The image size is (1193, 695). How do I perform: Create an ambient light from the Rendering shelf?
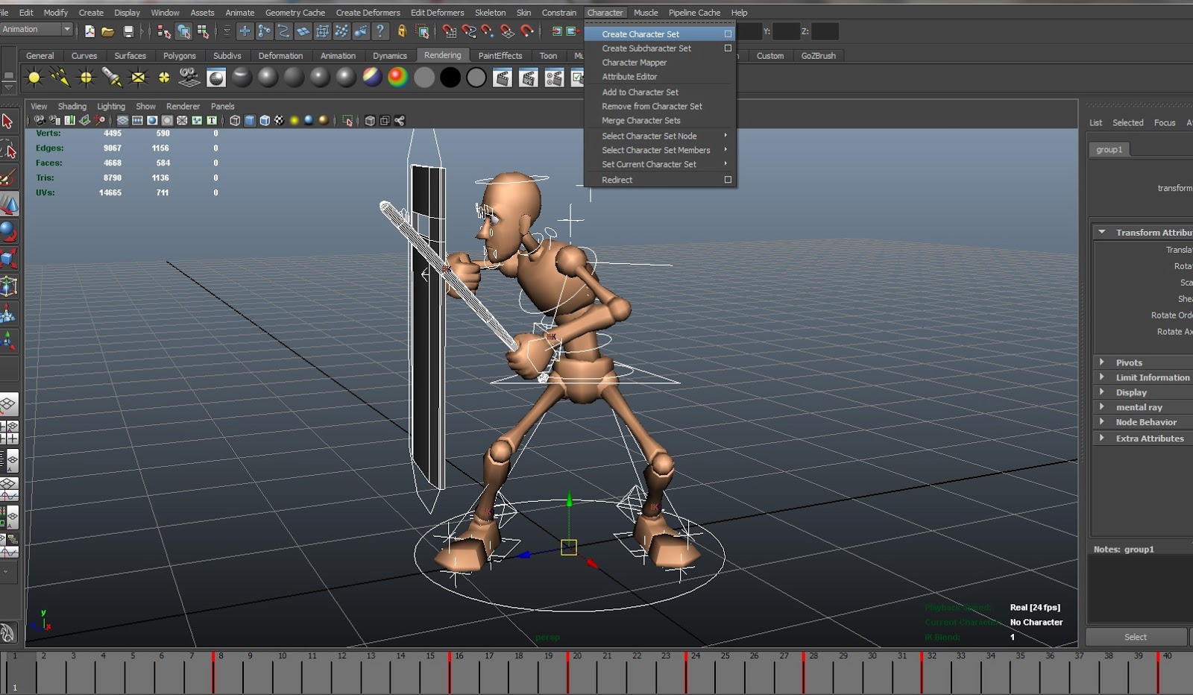tap(33, 78)
